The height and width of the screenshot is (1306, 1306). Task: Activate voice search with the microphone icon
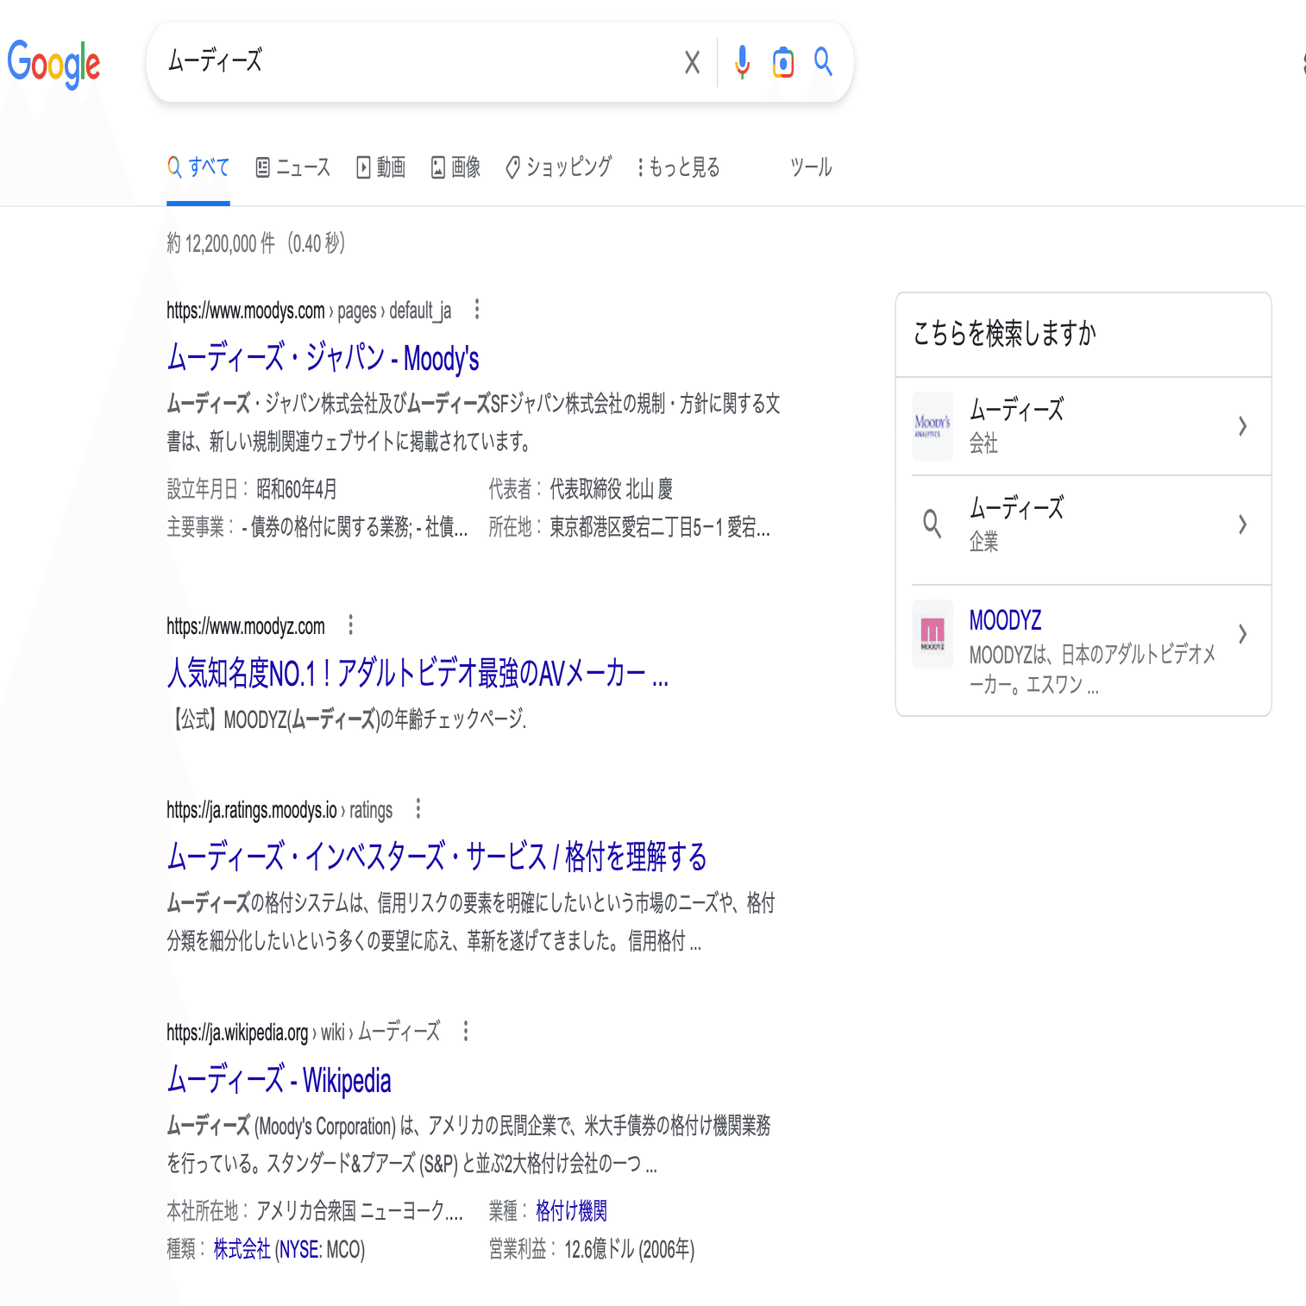(x=740, y=61)
